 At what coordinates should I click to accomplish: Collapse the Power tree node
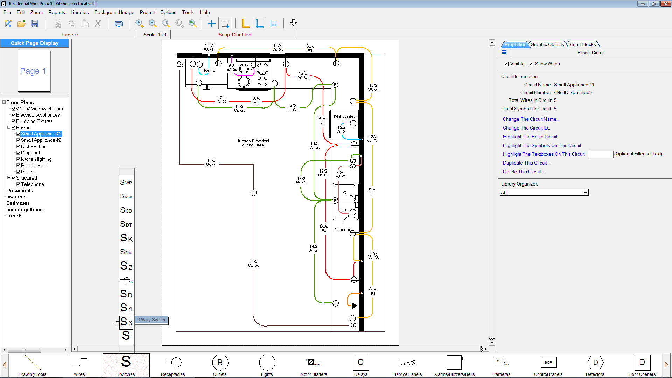point(9,127)
